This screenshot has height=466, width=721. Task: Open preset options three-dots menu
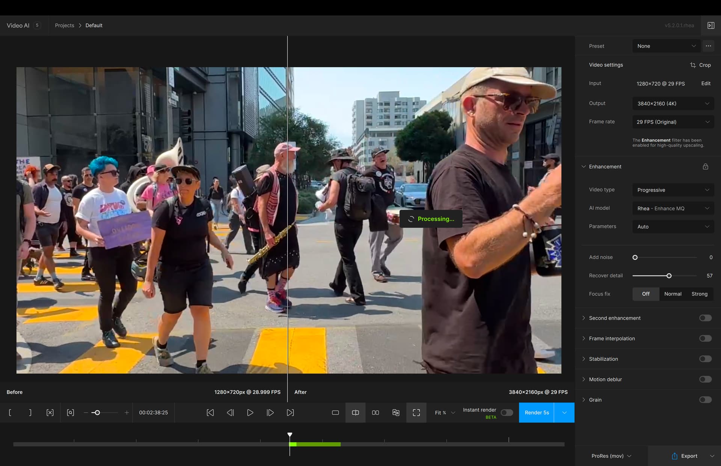(708, 46)
